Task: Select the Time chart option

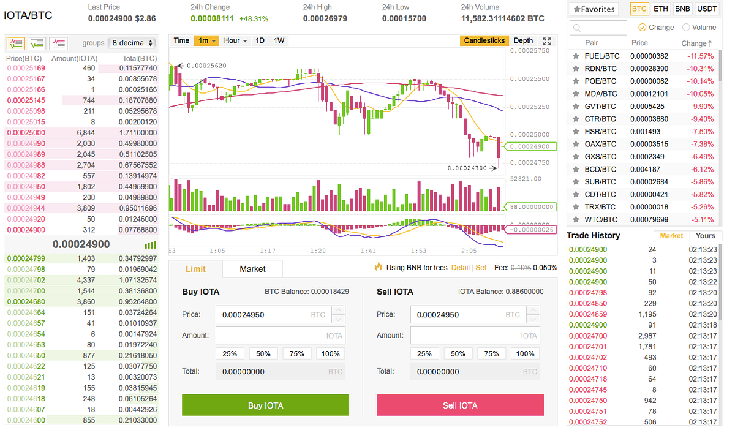Action: coord(181,40)
